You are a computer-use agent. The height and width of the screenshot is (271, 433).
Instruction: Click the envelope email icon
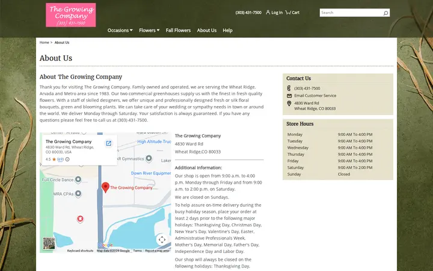(x=289, y=96)
